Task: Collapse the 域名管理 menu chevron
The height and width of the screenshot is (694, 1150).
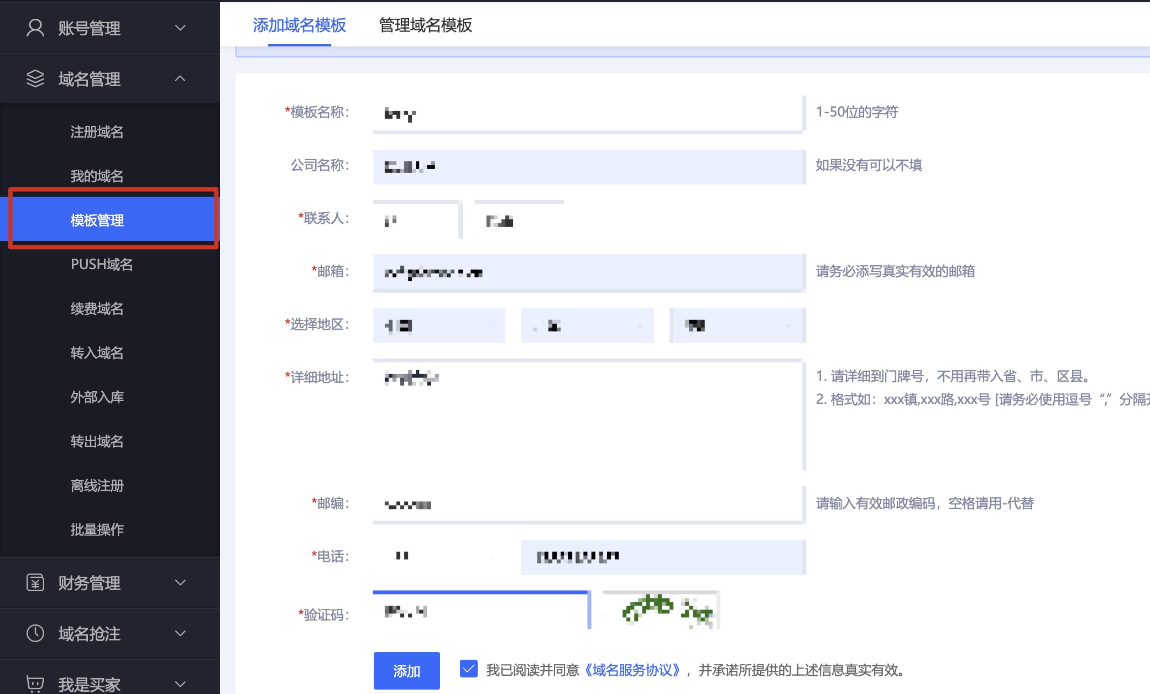Action: (x=180, y=78)
